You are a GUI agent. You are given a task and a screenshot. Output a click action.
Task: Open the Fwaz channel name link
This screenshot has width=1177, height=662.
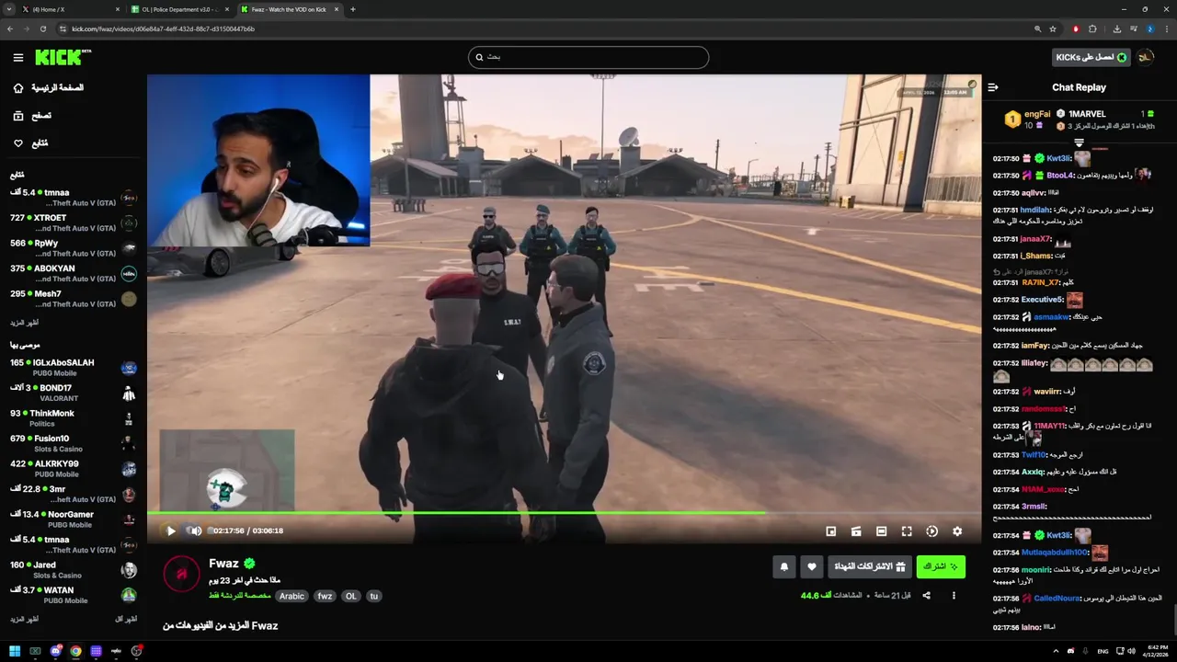[223, 564]
